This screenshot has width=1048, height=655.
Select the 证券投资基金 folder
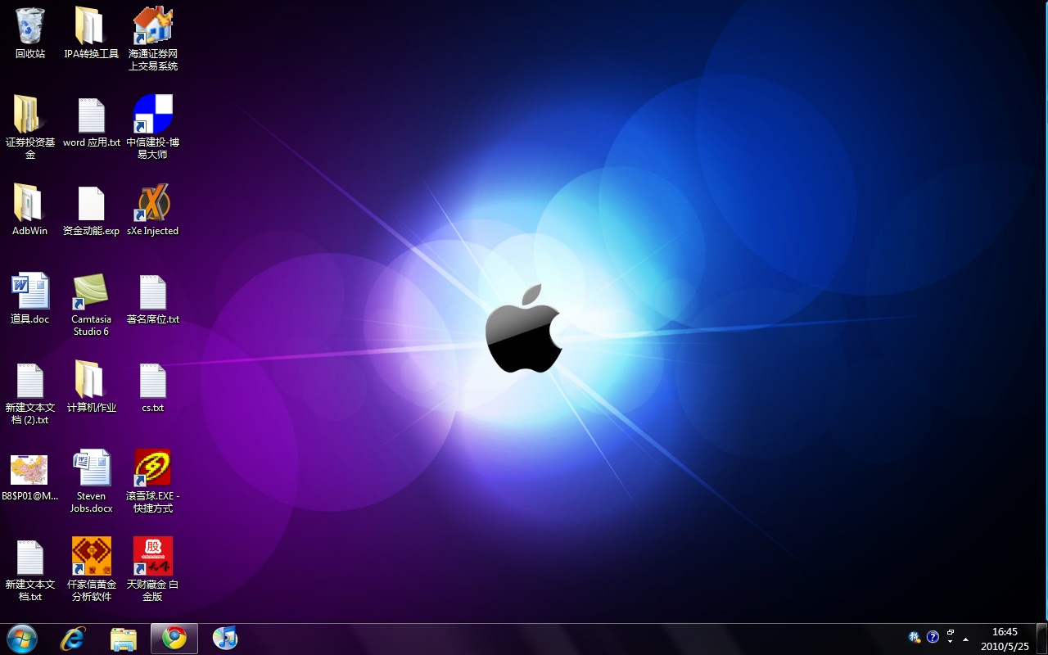click(x=30, y=127)
